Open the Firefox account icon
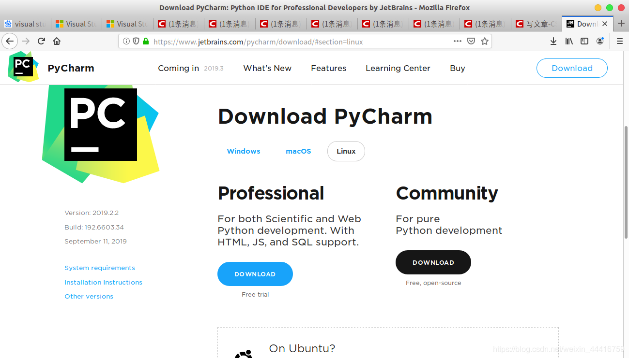 click(x=600, y=41)
